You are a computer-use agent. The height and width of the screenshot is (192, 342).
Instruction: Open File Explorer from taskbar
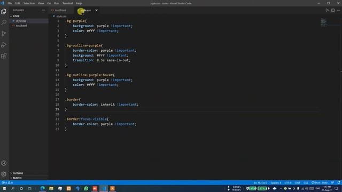click(x=51, y=188)
